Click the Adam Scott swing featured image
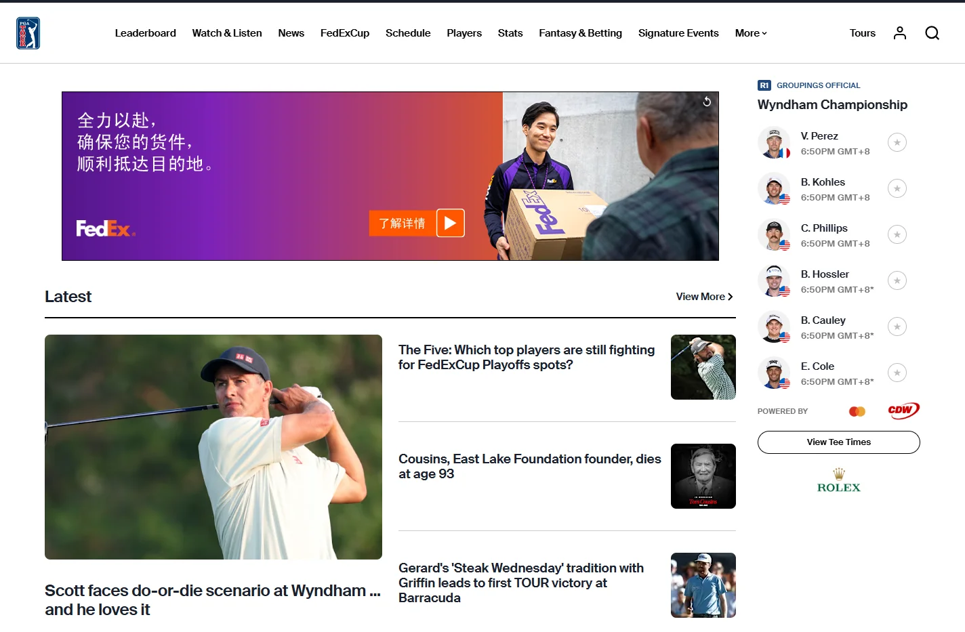965x632 pixels. pyautogui.click(x=213, y=447)
